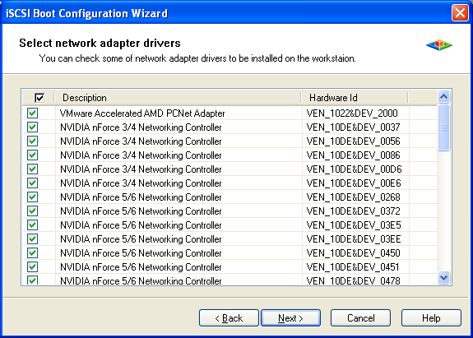473x338 pixels.
Task: Sort list by the Hardware Id column header
Action: click(x=355, y=98)
